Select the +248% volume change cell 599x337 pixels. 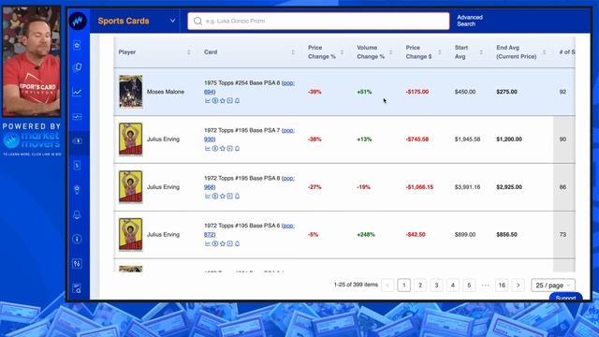366,235
